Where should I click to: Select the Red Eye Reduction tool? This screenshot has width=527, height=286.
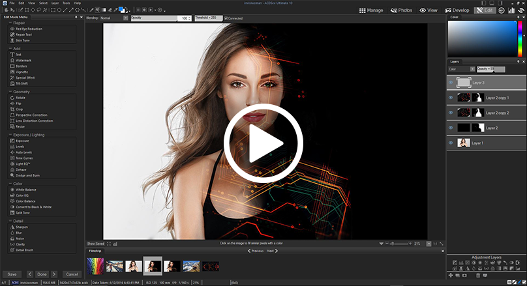pyautogui.click(x=29, y=29)
